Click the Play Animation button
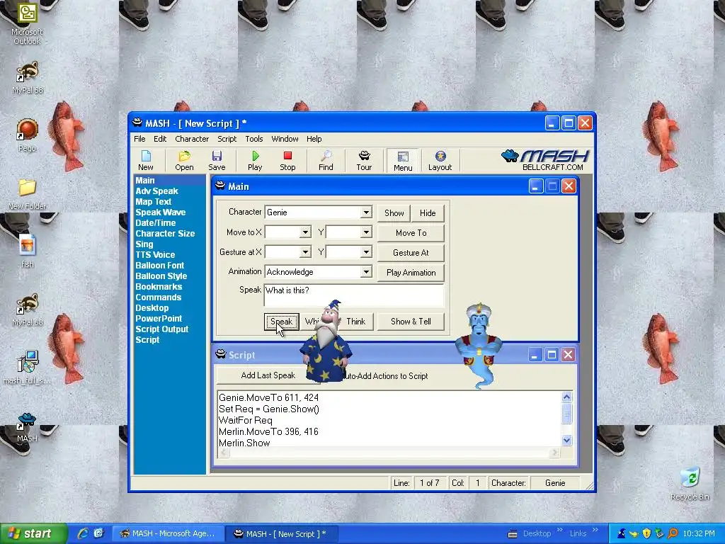725x544 pixels. coord(411,273)
